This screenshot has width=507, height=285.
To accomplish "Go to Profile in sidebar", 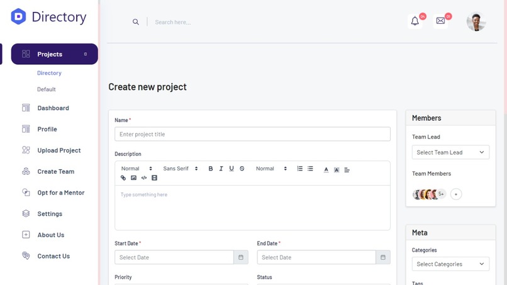I will pos(47,129).
